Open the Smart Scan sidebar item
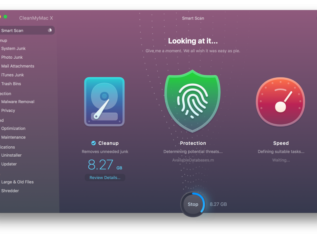Viewport: 317px width, 238px height. (x=27, y=31)
